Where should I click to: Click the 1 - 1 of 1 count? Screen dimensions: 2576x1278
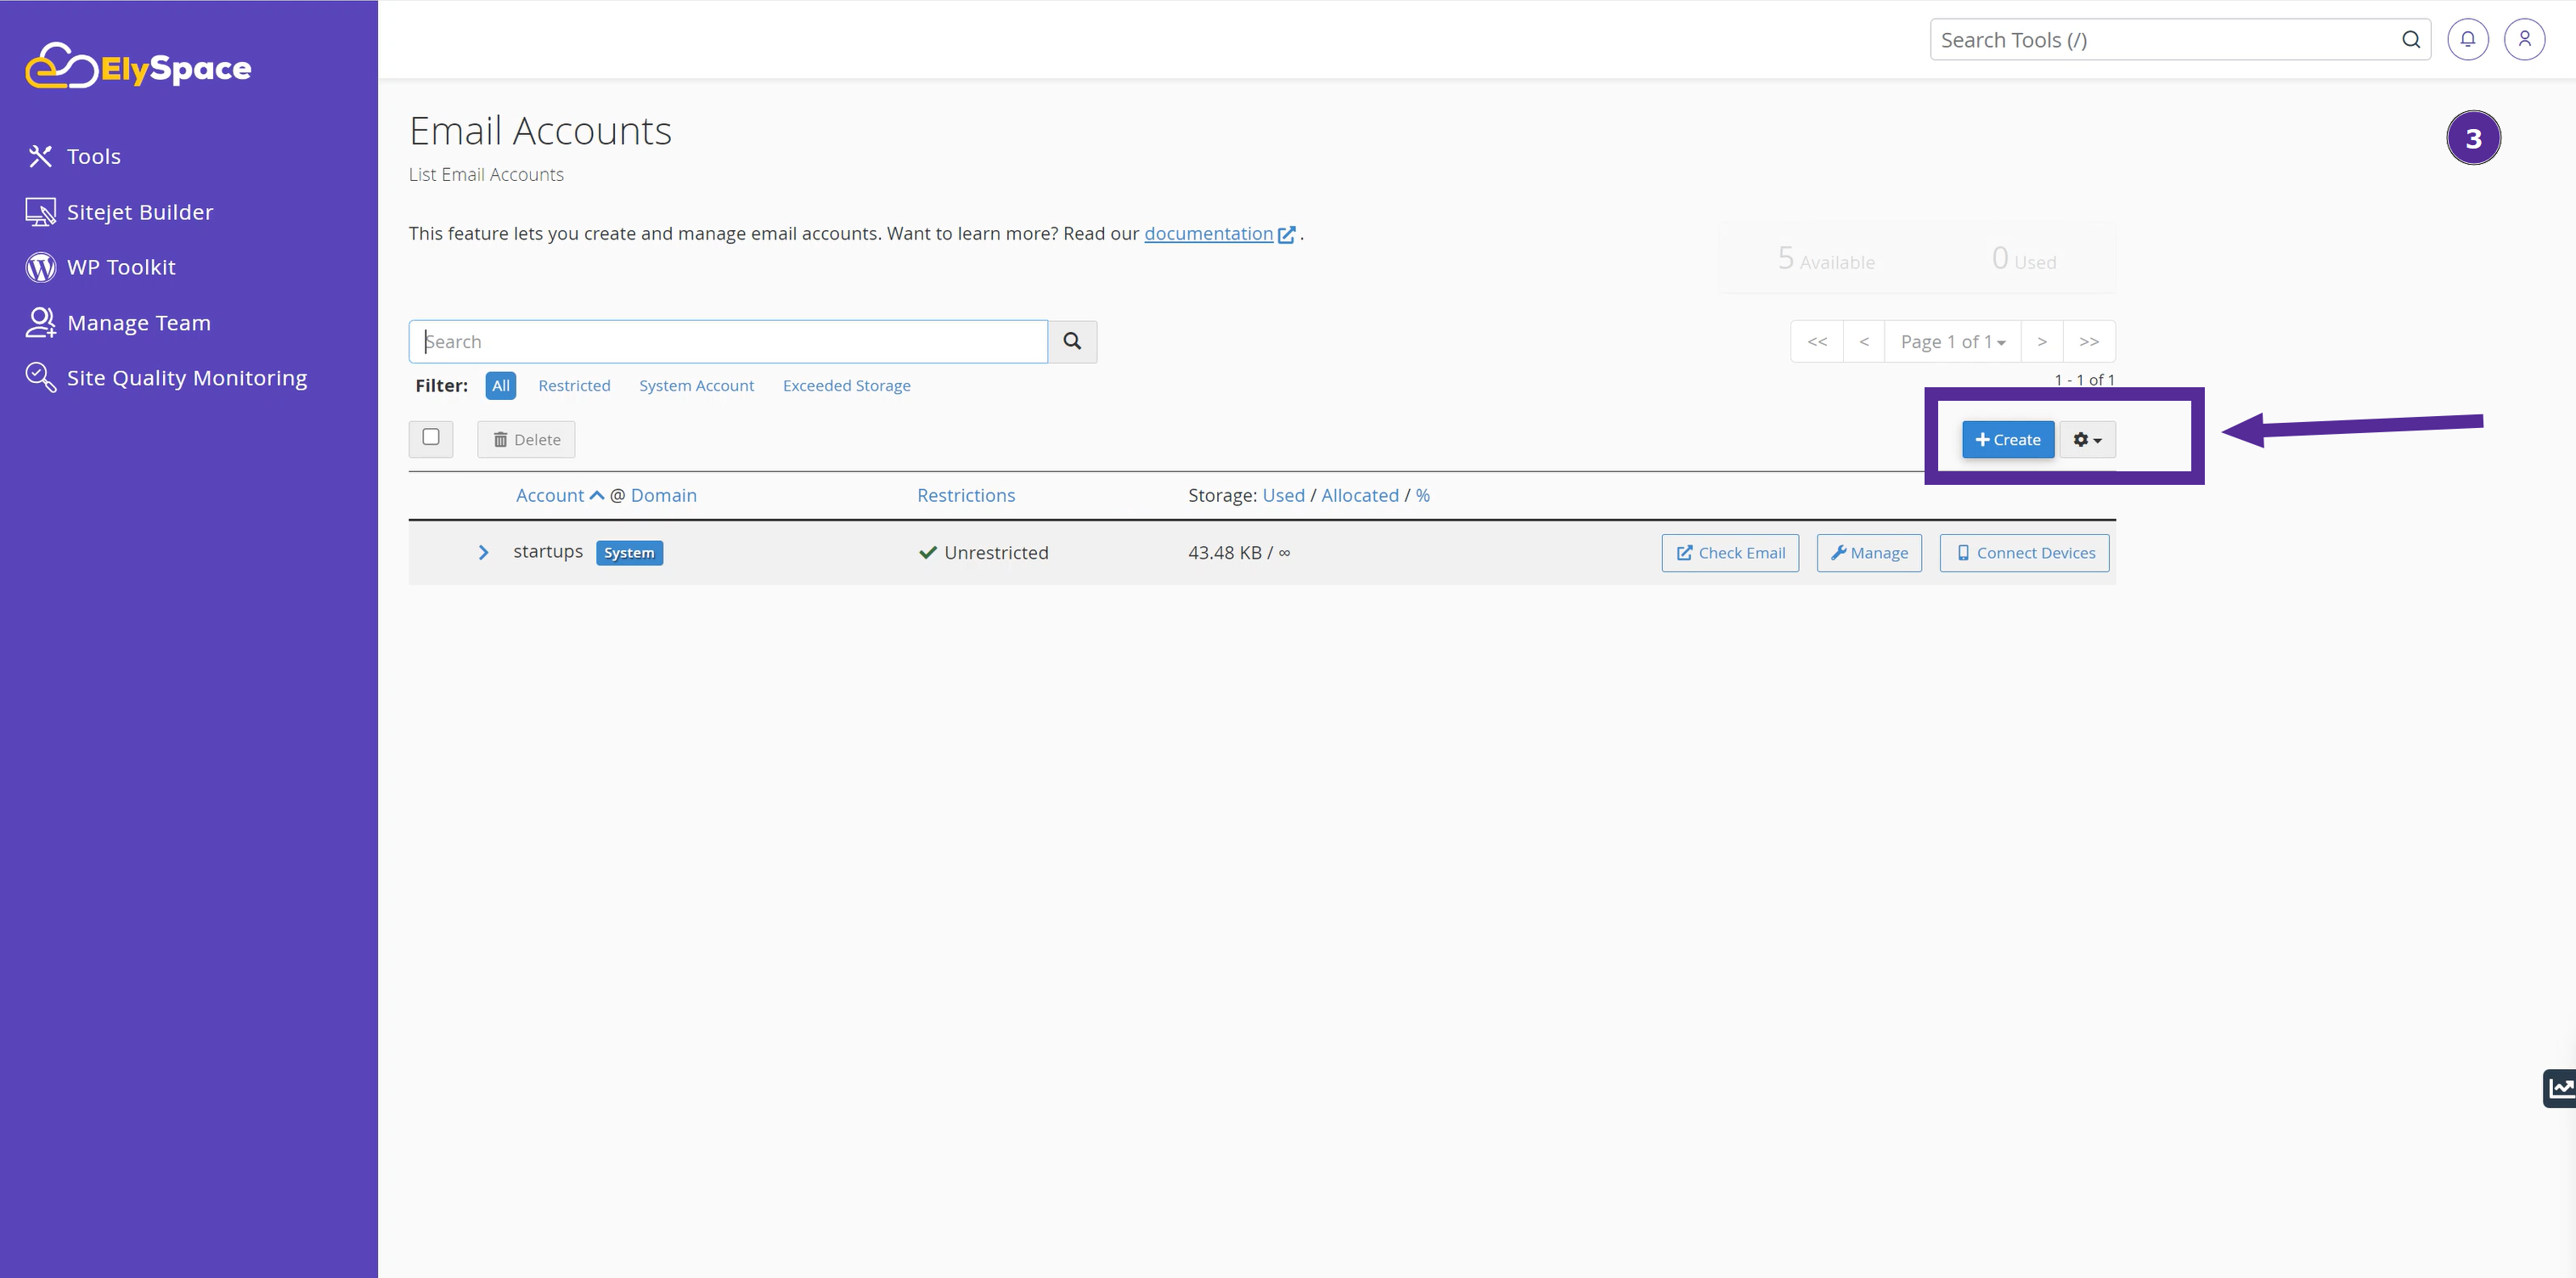pos(2085,380)
